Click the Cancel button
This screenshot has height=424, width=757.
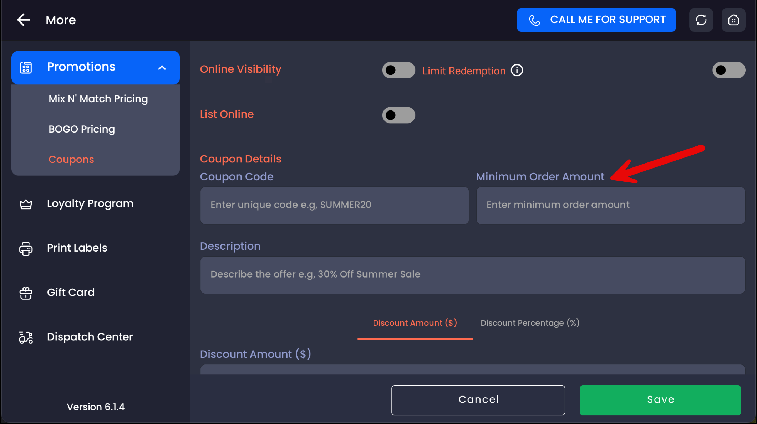coord(478,400)
